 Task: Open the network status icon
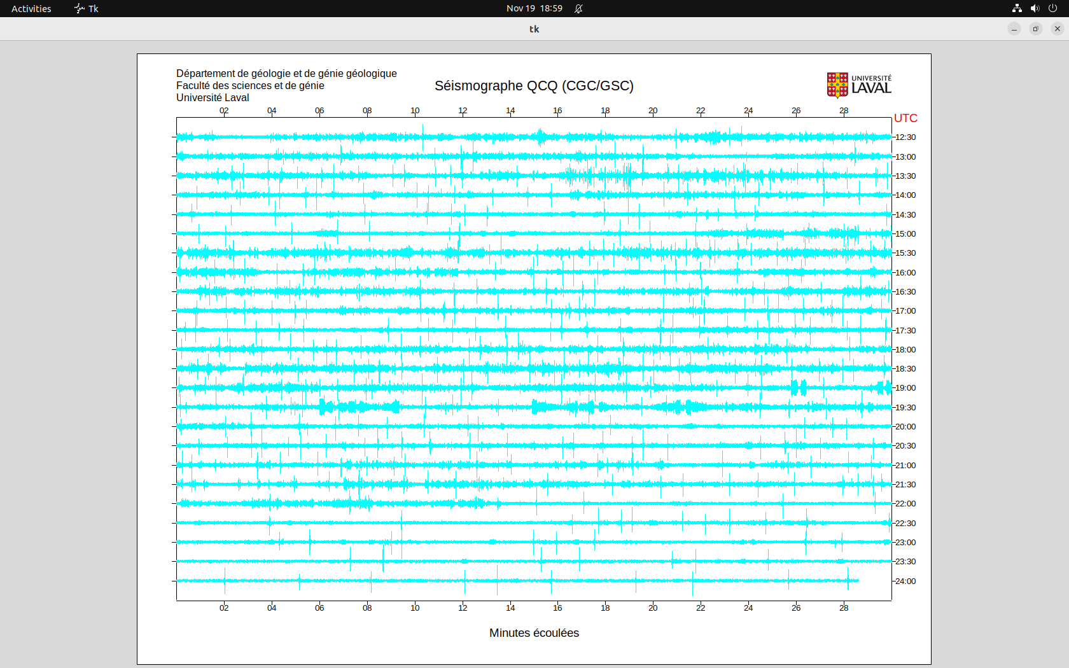[1017, 8]
